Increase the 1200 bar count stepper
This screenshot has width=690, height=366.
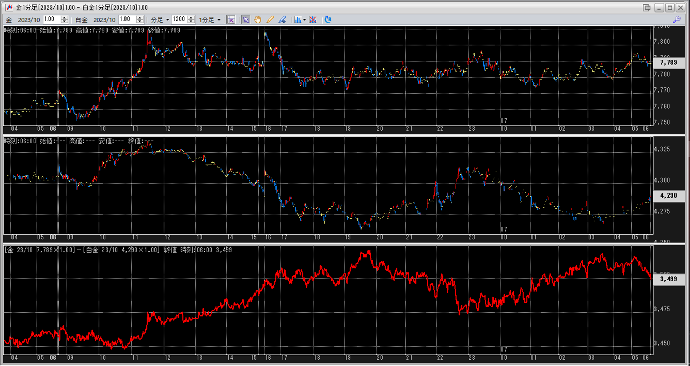191,18
